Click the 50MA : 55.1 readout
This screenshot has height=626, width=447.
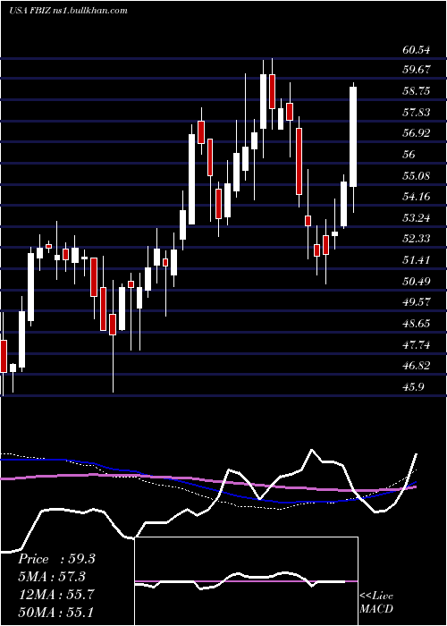click(x=56, y=612)
